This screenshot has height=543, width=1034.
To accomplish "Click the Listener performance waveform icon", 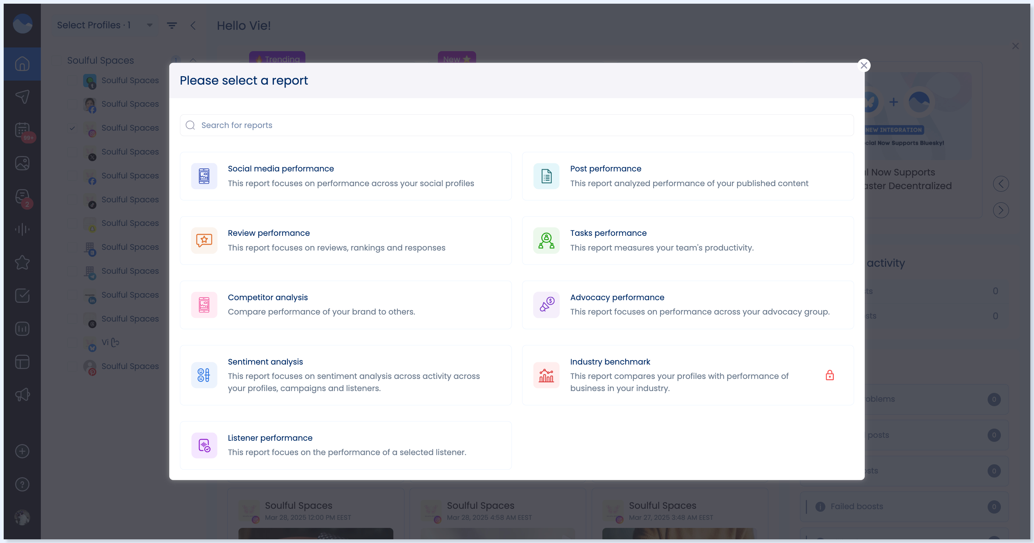I will tap(204, 446).
